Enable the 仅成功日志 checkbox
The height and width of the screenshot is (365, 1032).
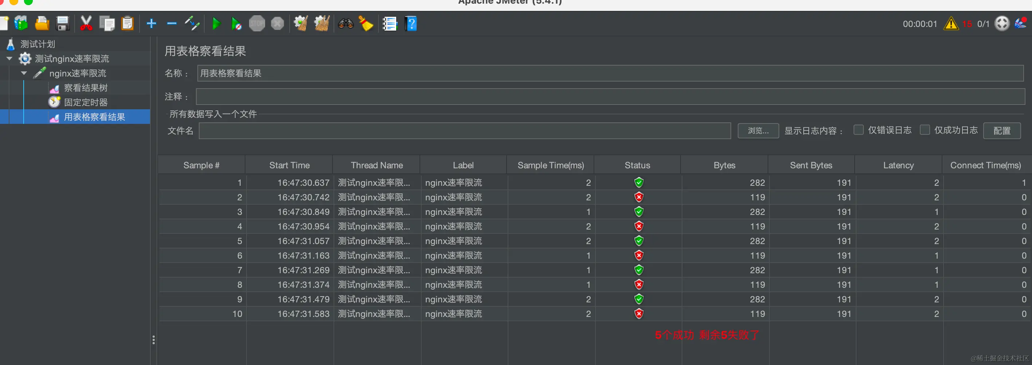(x=925, y=130)
